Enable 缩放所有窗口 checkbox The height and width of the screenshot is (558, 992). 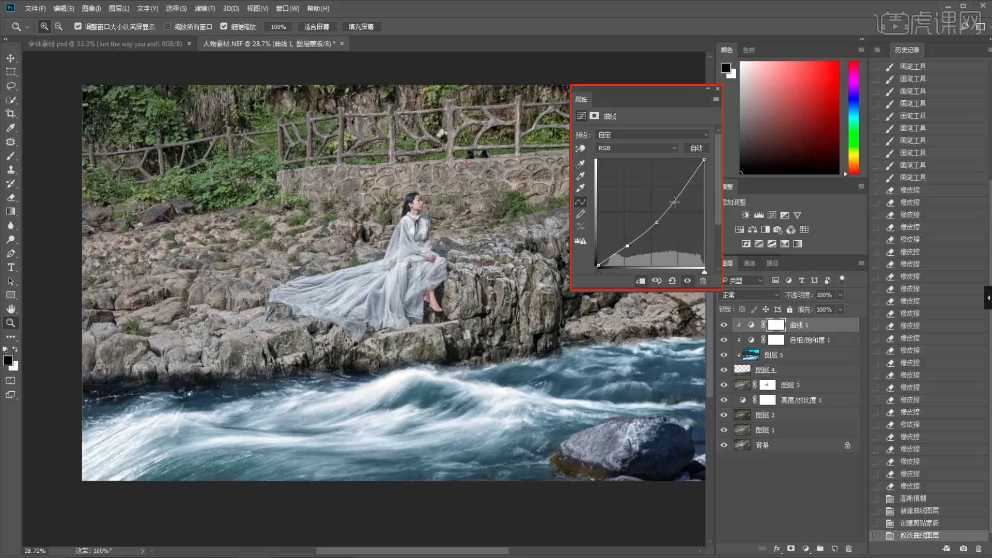[167, 26]
